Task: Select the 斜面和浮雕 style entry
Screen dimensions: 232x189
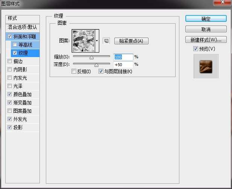Action: [x=26, y=36]
